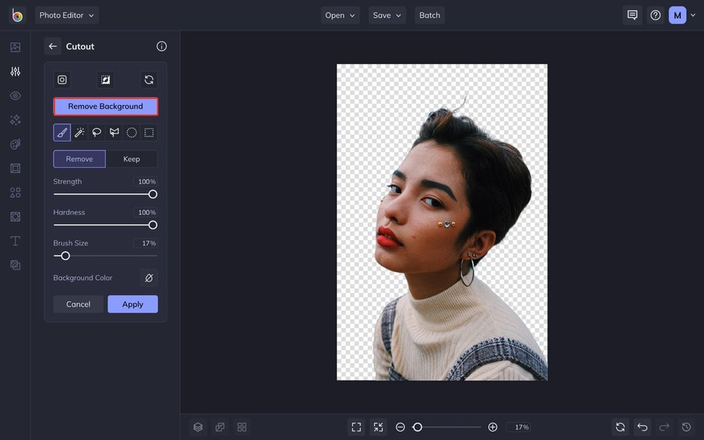704x440 pixels.
Task: Click the BeFunky logo icon
Action: click(x=17, y=15)
